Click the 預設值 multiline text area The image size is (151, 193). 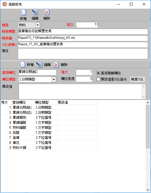80,92
